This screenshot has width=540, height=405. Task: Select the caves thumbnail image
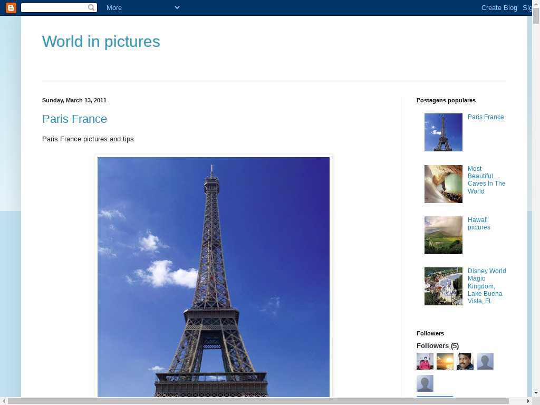coord(443,184)
